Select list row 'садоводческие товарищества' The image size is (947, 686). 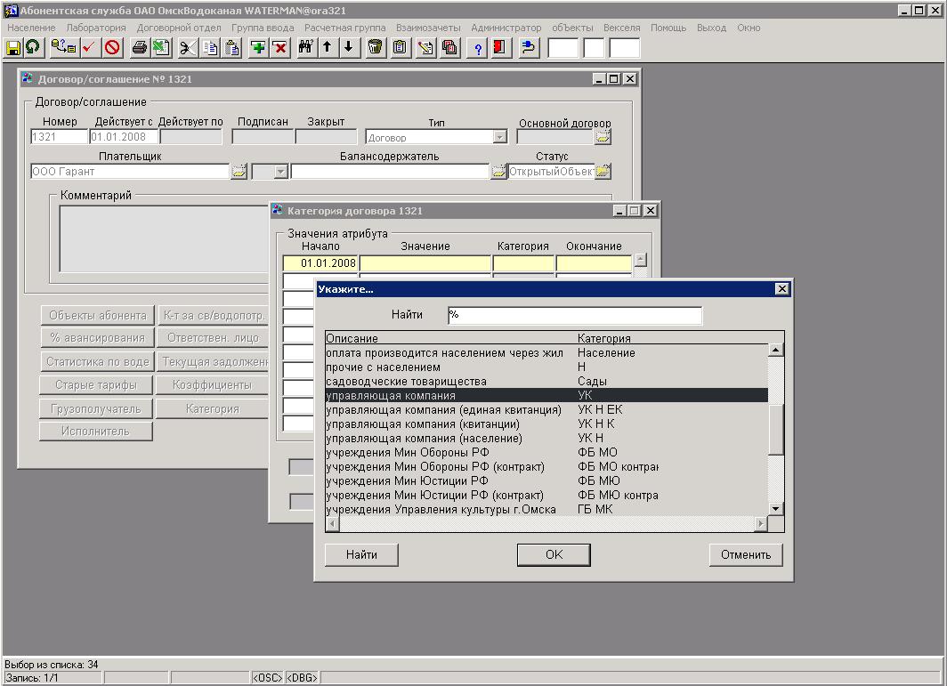click(x=406, y=381)
